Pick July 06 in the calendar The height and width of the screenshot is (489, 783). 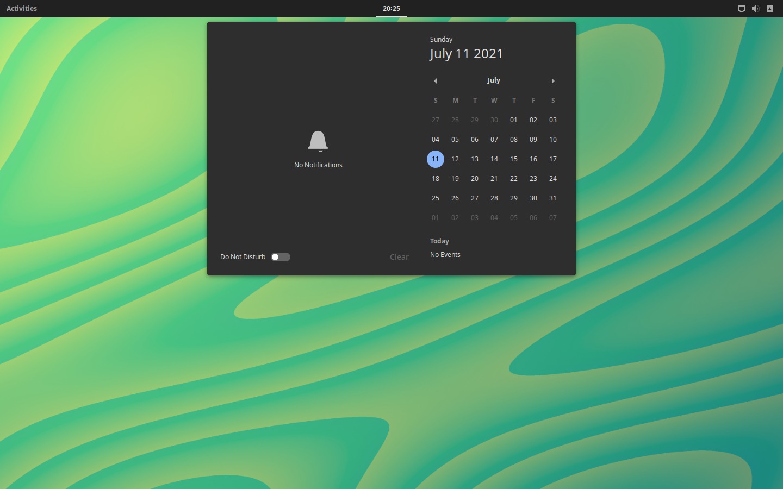point(475,140)
